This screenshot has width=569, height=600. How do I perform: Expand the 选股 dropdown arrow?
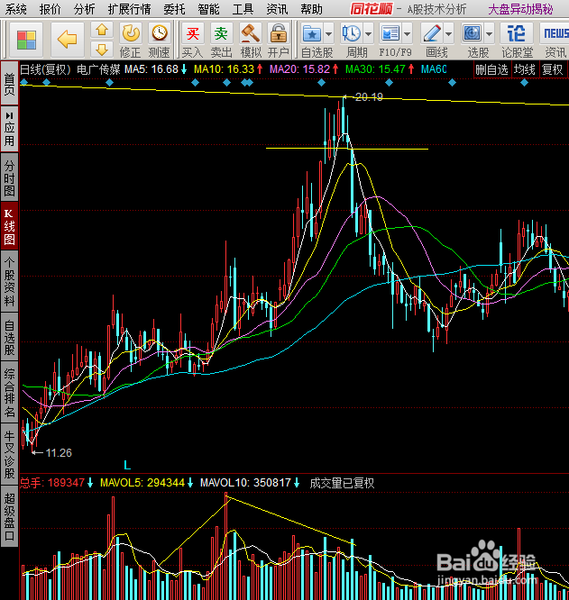(x=490, y=33)
